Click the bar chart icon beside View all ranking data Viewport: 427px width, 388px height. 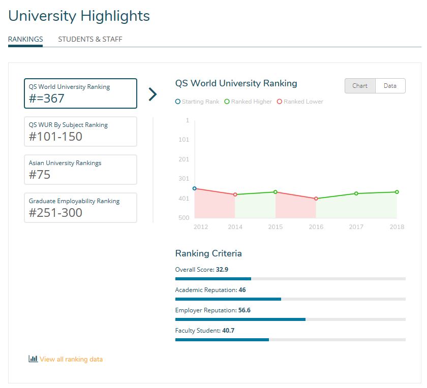click(33, 359)
